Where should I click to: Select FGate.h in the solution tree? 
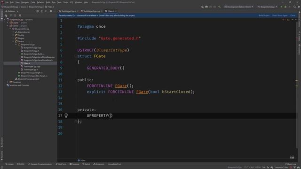click(27, 63)
